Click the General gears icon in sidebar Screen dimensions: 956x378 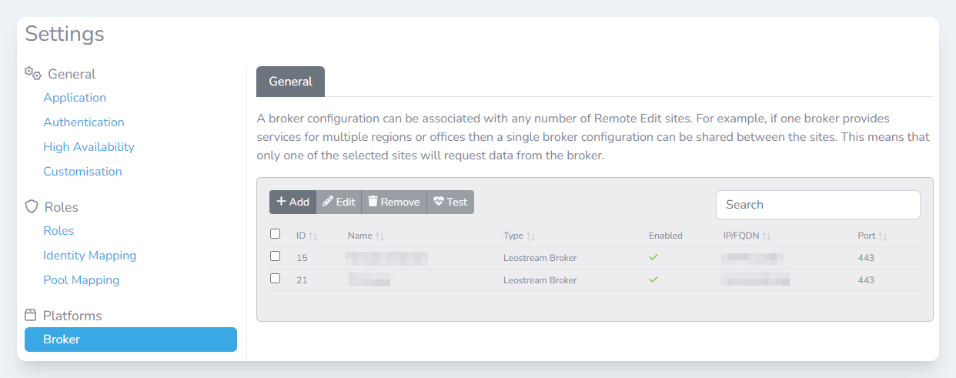click(32, 74)
